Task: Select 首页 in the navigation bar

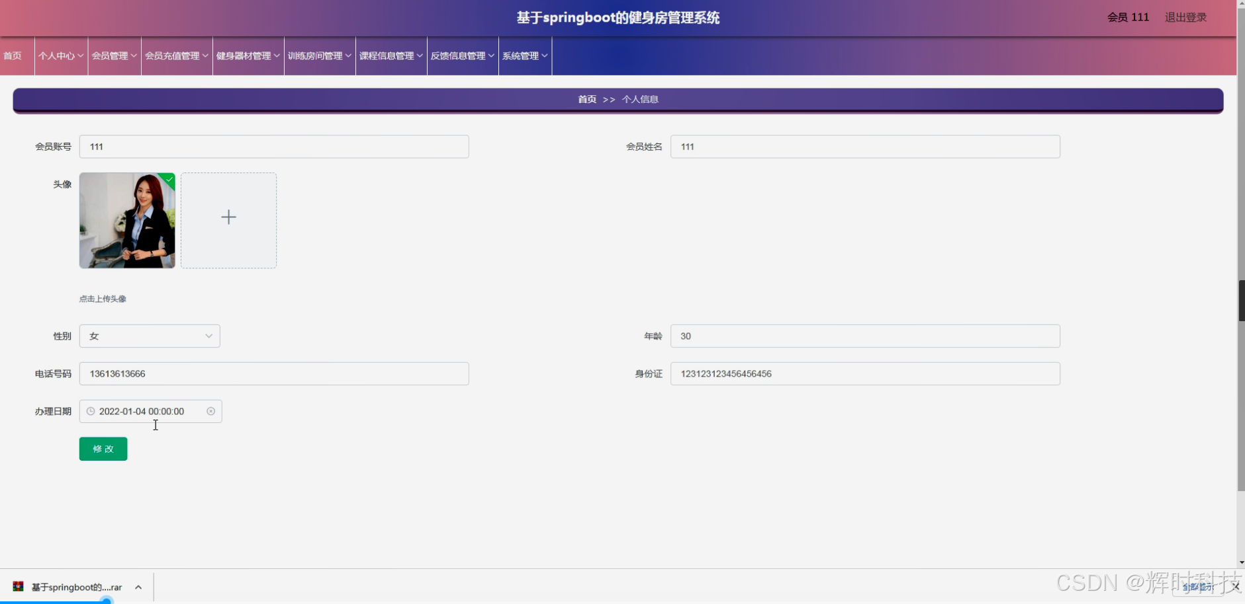Action: [x=12, y=56]
